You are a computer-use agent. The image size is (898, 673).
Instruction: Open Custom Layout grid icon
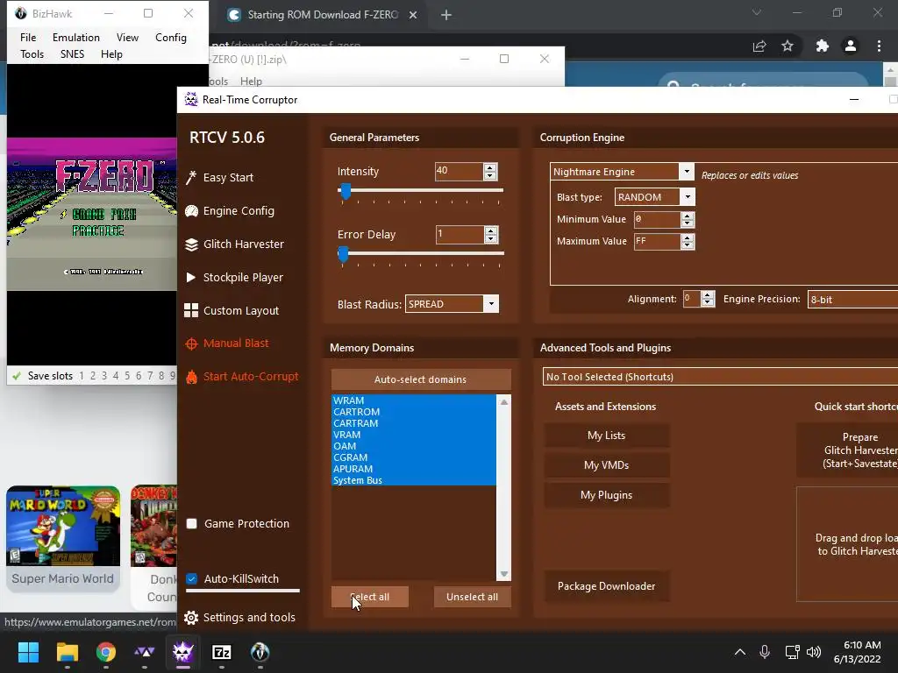(191, 311)
